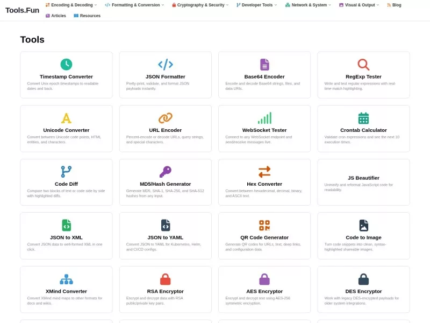This screenshot has width=430, height=323.
Task: Expand the Network & System menu chevron
Action: (x=329, y=5)
